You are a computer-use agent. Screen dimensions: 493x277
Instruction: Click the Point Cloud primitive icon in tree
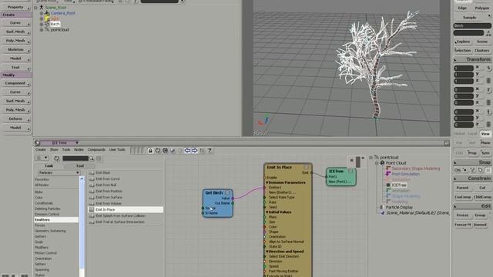point(382,163)
